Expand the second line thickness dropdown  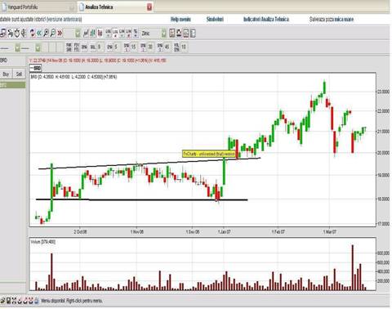point(38,48)
